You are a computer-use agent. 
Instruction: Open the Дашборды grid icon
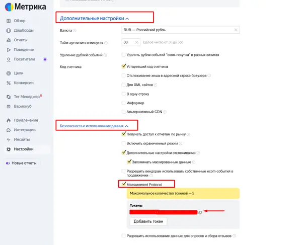coord(8,30)
